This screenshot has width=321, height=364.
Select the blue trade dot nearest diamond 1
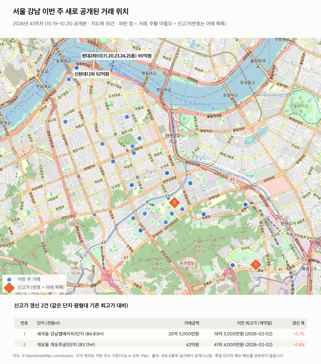233,265
